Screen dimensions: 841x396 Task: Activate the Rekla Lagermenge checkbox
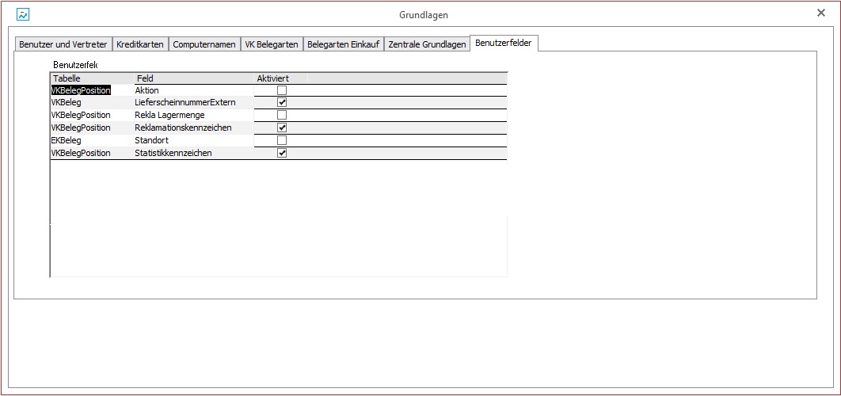pyautogui.click(x=281, y=115)
